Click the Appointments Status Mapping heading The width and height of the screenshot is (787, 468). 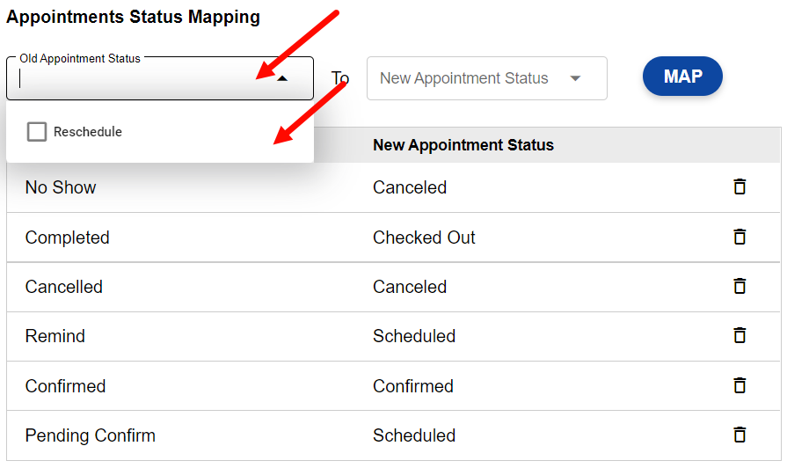(133, 17)
